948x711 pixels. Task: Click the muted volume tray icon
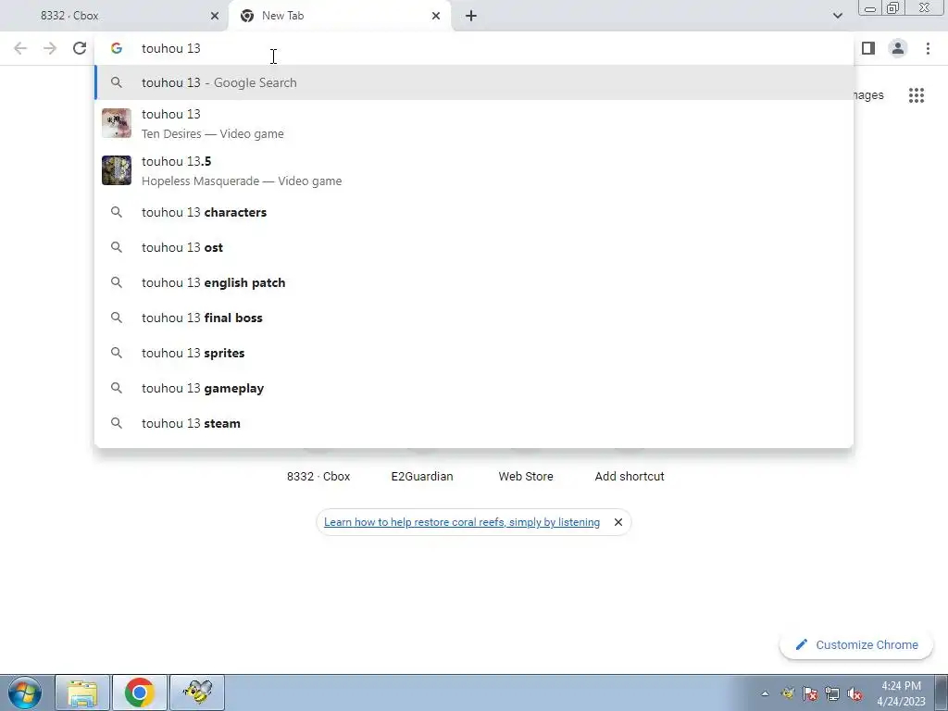[x=854, y=693]
